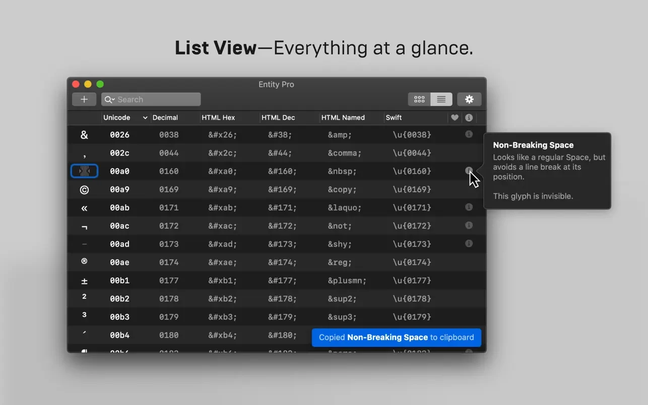The width and height of the screenshot is (648, 405).
Task: Show info for the ampersand row
Action: [469, 134]
